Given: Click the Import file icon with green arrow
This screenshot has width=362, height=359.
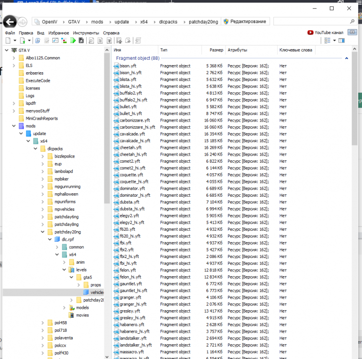Looking at the screenshot, I should pos(23,41).
